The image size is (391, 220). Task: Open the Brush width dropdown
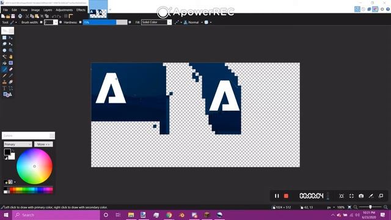click(56, 23)
